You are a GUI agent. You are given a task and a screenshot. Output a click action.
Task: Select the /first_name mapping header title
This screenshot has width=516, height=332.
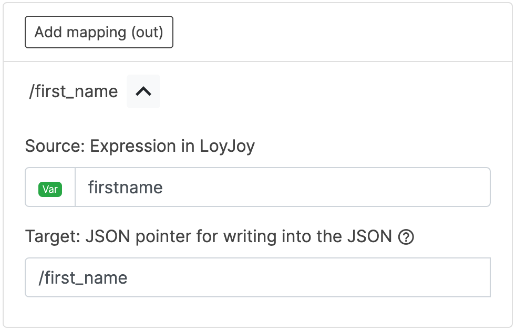74,91
